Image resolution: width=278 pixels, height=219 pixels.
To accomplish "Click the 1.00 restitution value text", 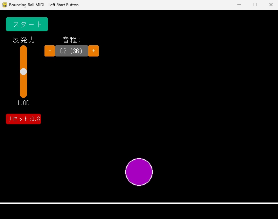I will 23,103.
